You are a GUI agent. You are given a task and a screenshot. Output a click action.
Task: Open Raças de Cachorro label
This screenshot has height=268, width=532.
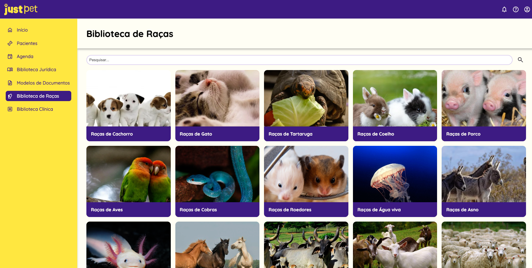click(x=112, y=134)
